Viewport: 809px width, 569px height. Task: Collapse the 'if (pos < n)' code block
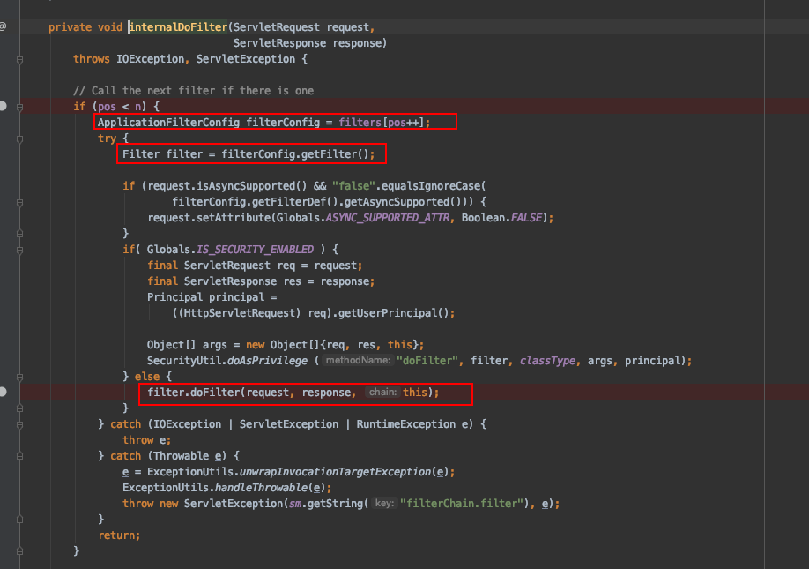19,108
